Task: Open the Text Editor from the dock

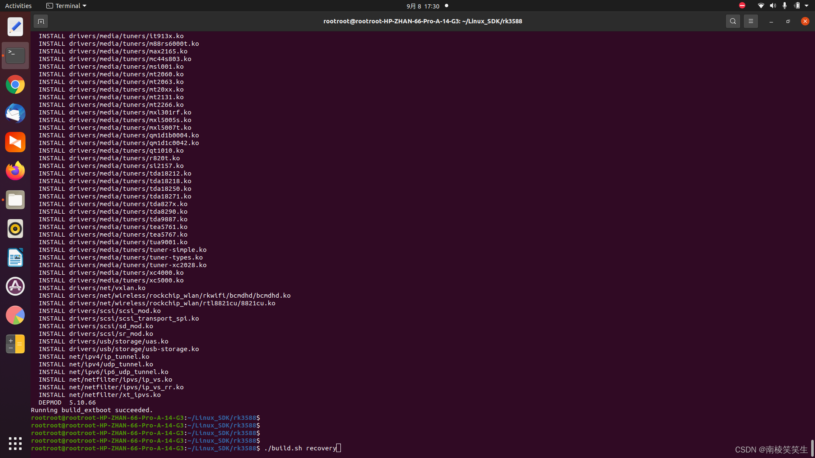Action: tap(15, 26)
